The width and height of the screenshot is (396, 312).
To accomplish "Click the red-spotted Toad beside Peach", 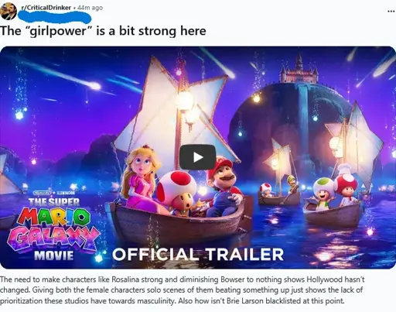I will pos(176,191).
